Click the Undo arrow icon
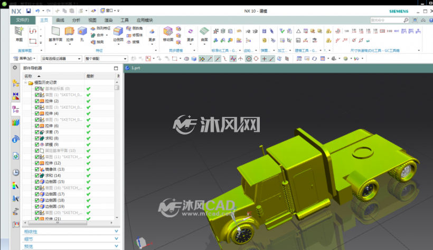Image resolution: width=433 pixels, height=250 pixels. click(37, 11)
